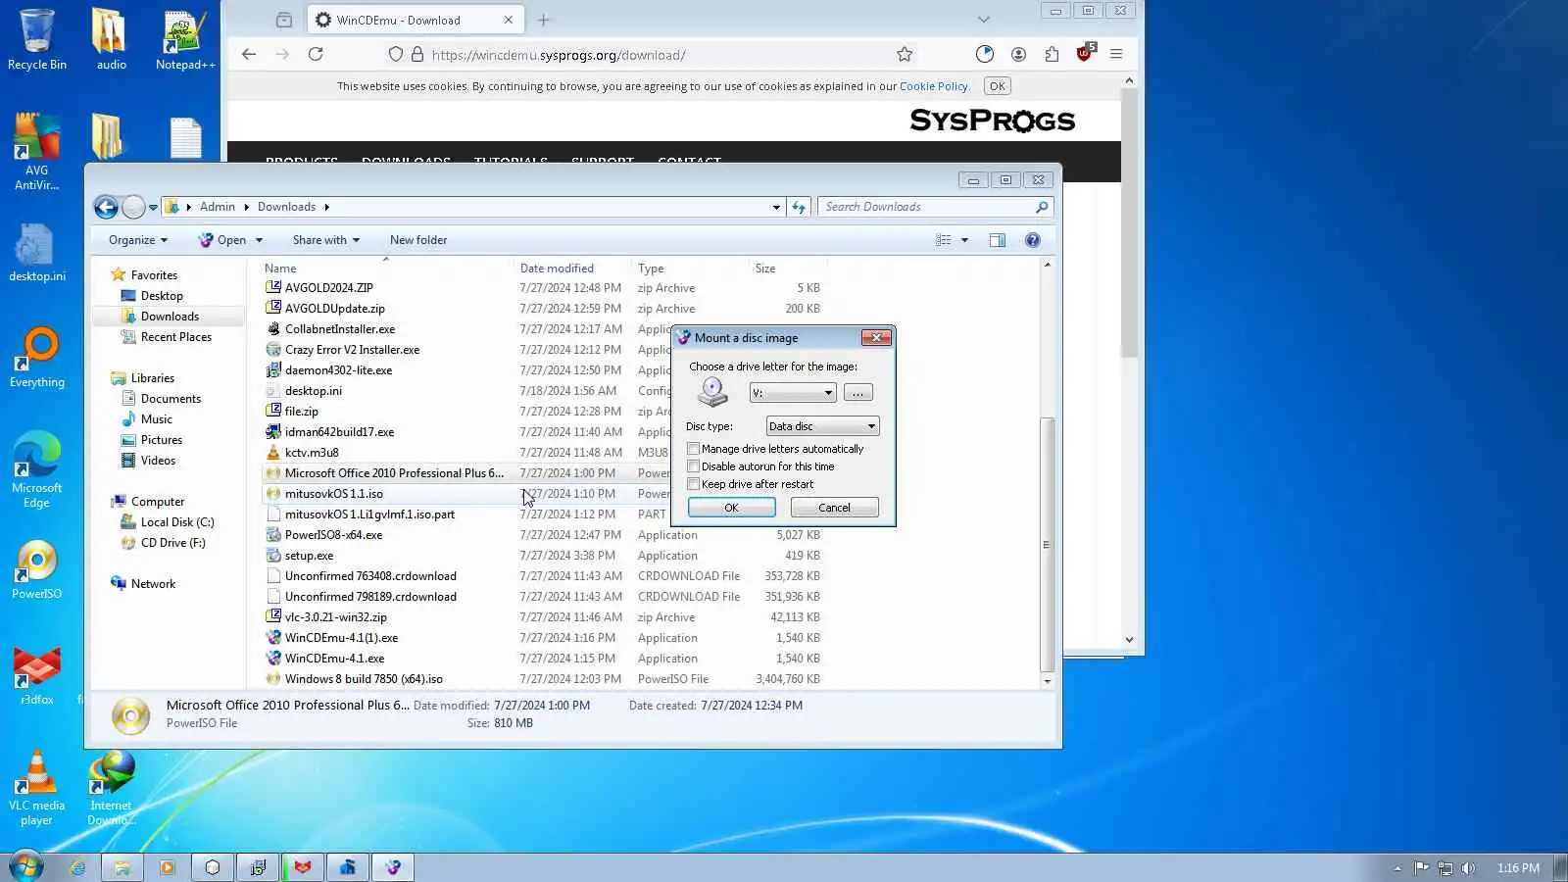Expand the Organize menu

pos(138,240)
